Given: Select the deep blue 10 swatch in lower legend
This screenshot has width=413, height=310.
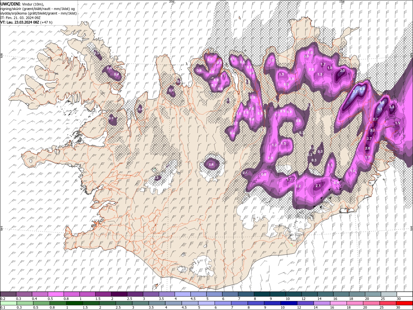Looking at the screenshot, I should tap(288, 303).
